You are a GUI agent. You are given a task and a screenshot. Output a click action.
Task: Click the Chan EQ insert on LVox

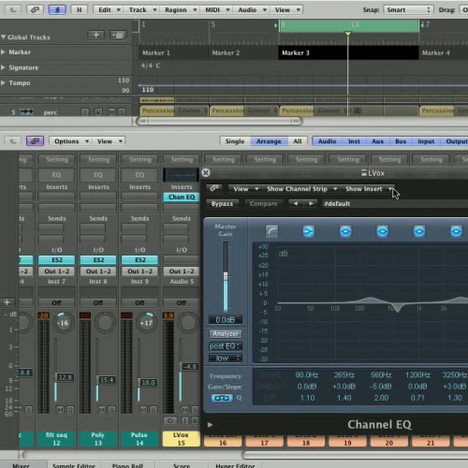coord(182,197)
